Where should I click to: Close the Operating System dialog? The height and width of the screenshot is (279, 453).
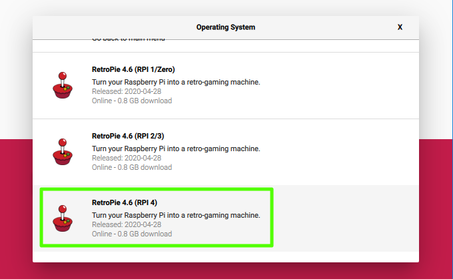click(x=400, y=27)
